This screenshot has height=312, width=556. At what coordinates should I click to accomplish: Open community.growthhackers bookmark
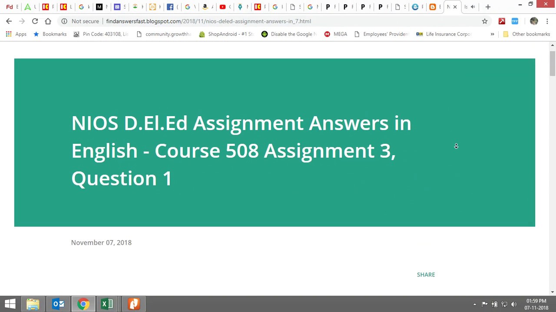tap(164, 34)
